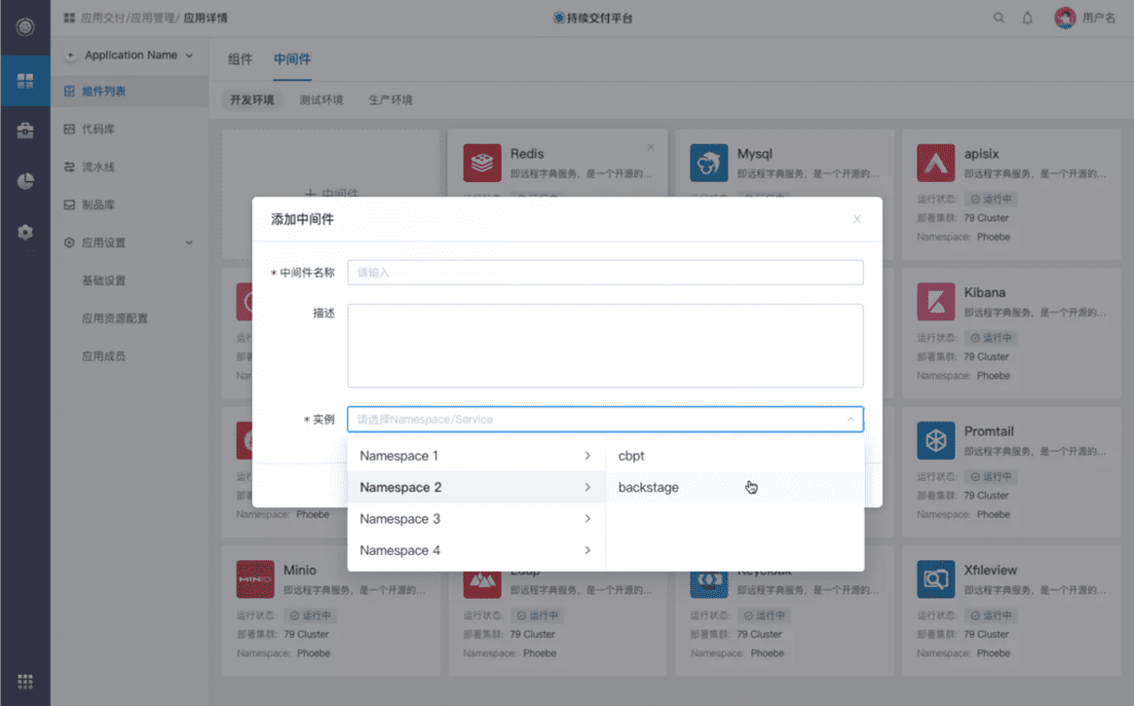
Task: Open the gear settings icon in left rail
Action: pyautogui.click(x=25, y=232)
